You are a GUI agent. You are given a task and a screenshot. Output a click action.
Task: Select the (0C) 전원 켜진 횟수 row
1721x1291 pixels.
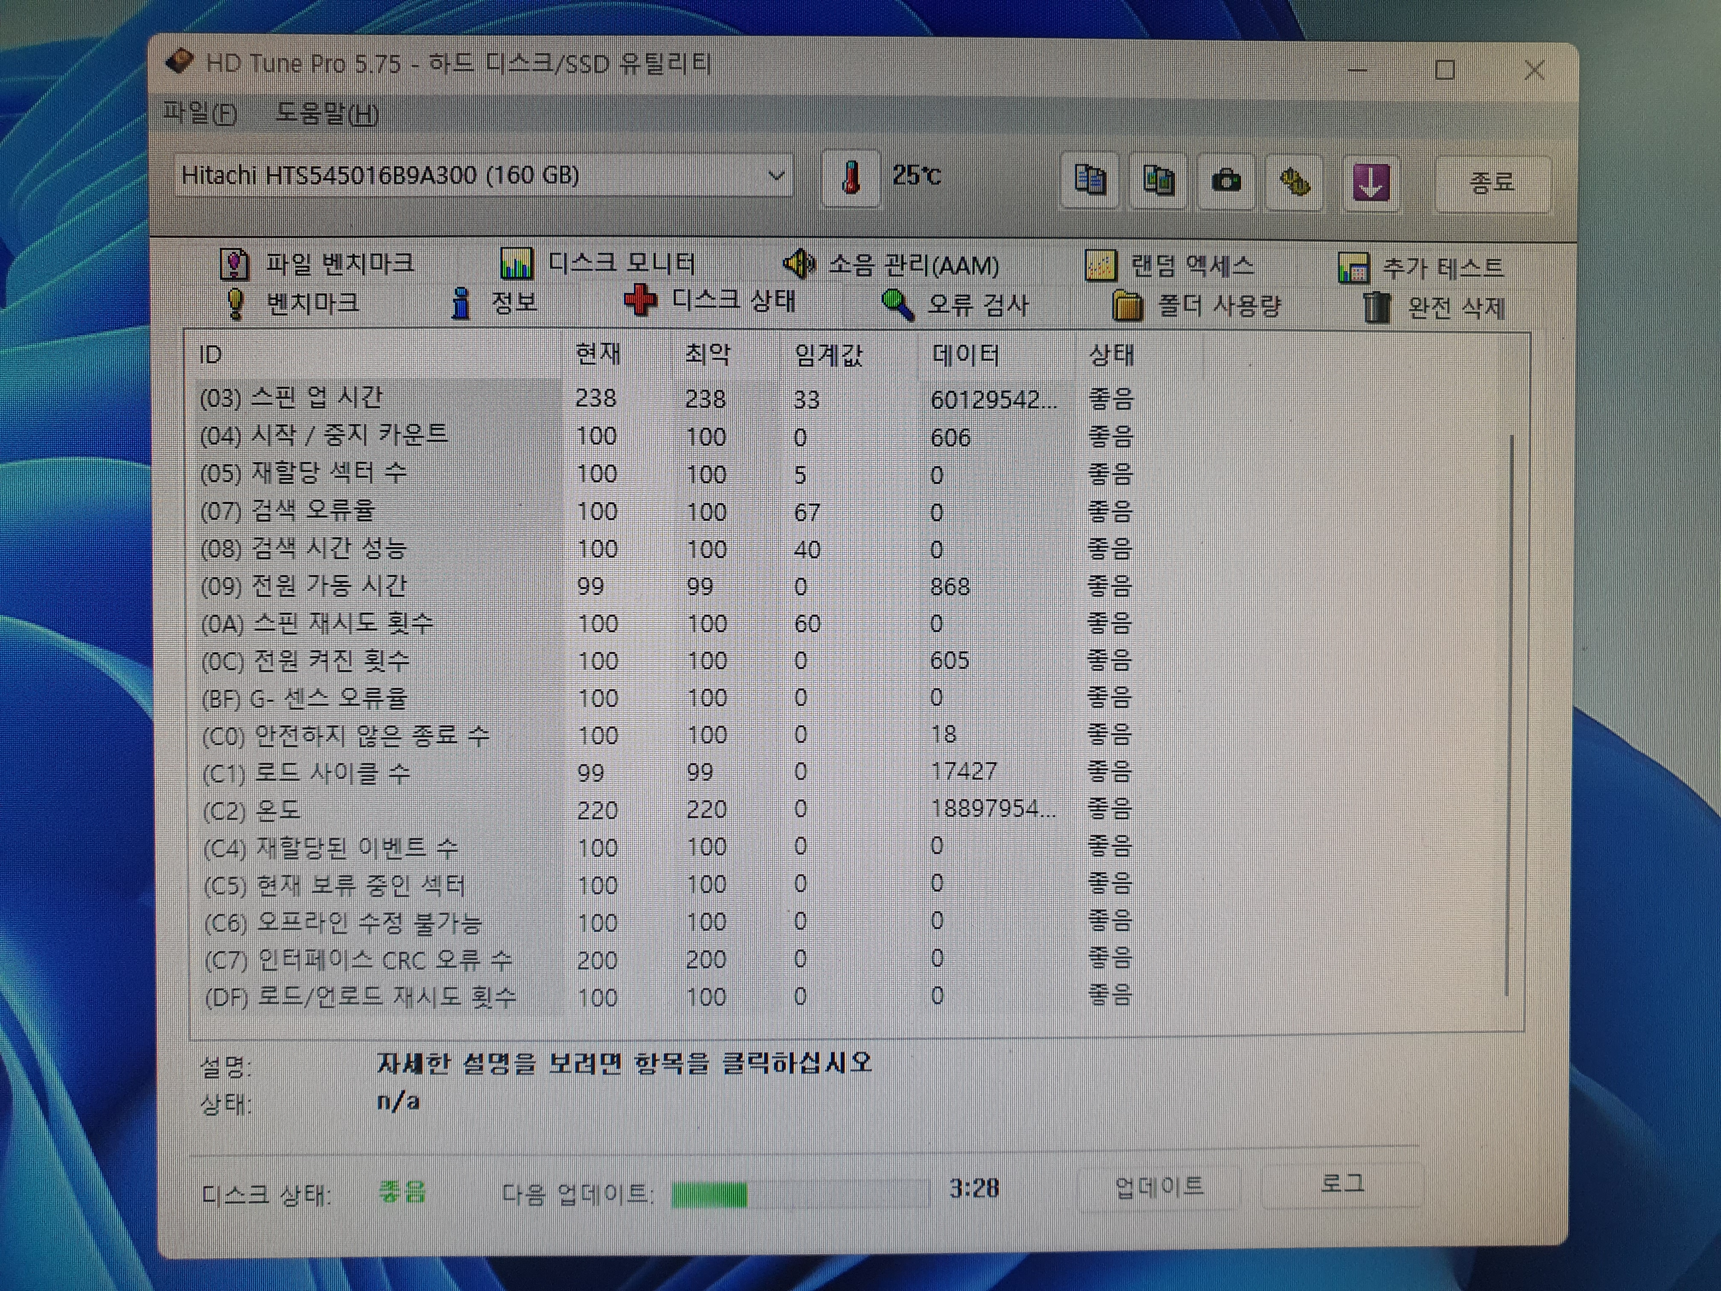pyautogui.click(x=666, y=661)
